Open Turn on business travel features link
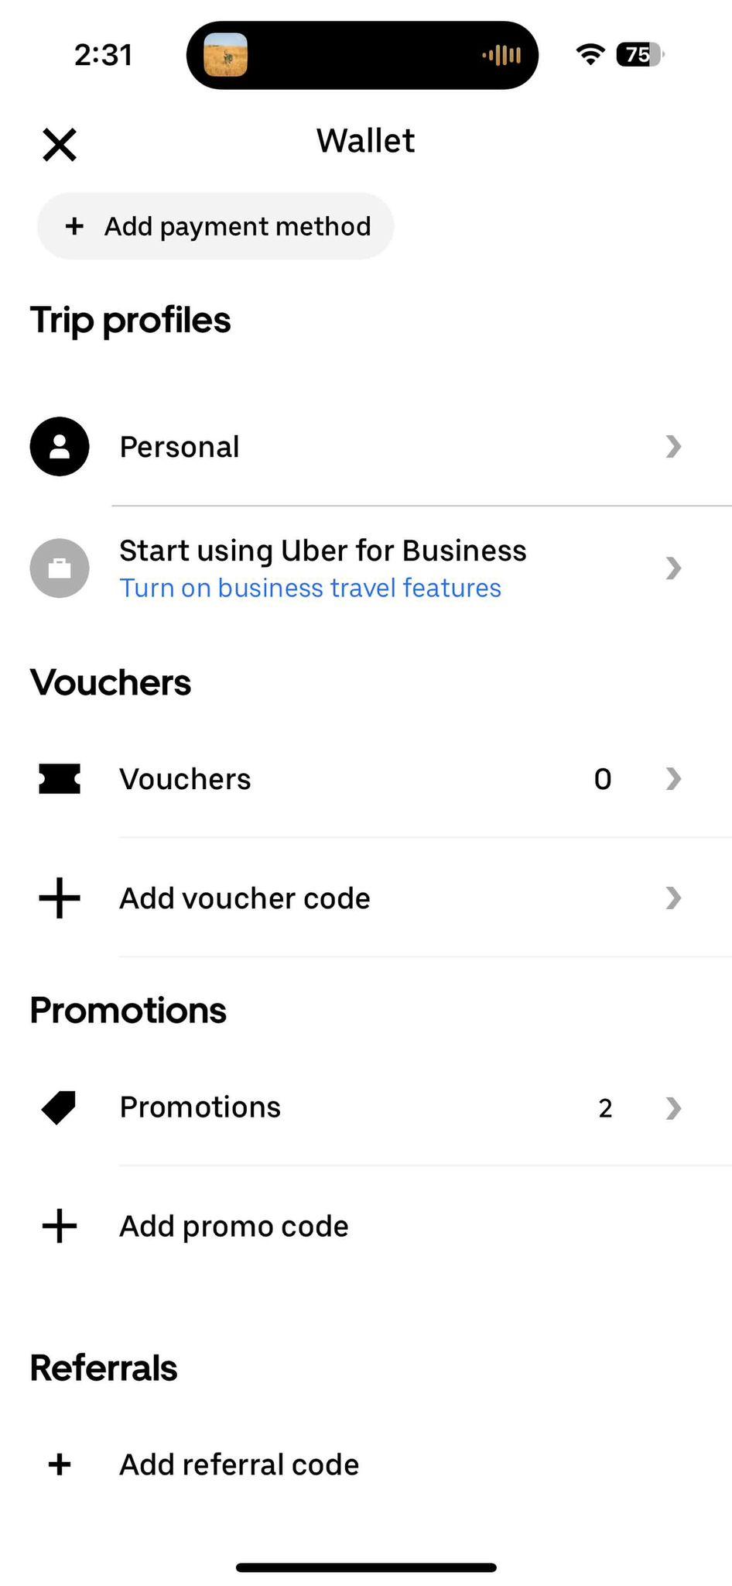This screenshot has height=1586, width=732. (310, 589)
